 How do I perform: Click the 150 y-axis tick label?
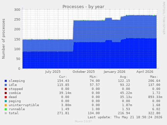tap(17, 39)
